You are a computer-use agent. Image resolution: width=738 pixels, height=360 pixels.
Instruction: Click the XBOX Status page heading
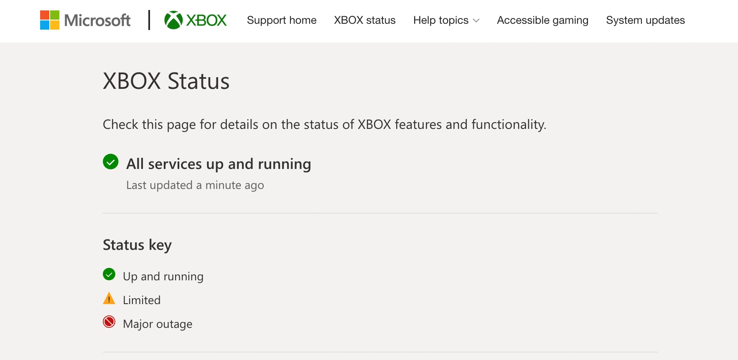(166, 81)
